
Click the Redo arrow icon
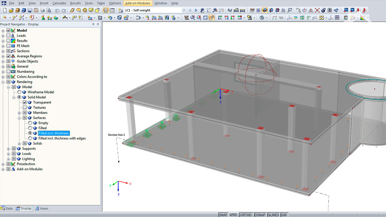pos(64,10)
